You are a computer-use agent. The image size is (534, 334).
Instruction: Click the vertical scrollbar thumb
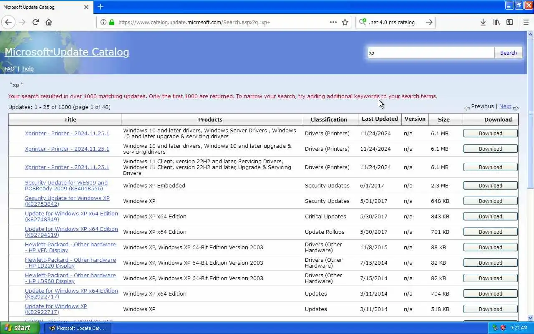tap(531, 113)
